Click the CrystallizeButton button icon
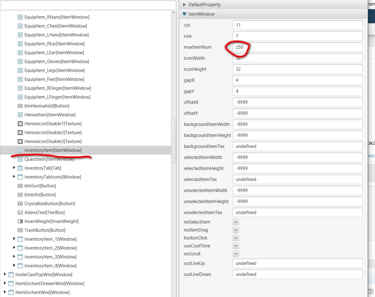This screenshot has height=297, width=375. [20, 204]
